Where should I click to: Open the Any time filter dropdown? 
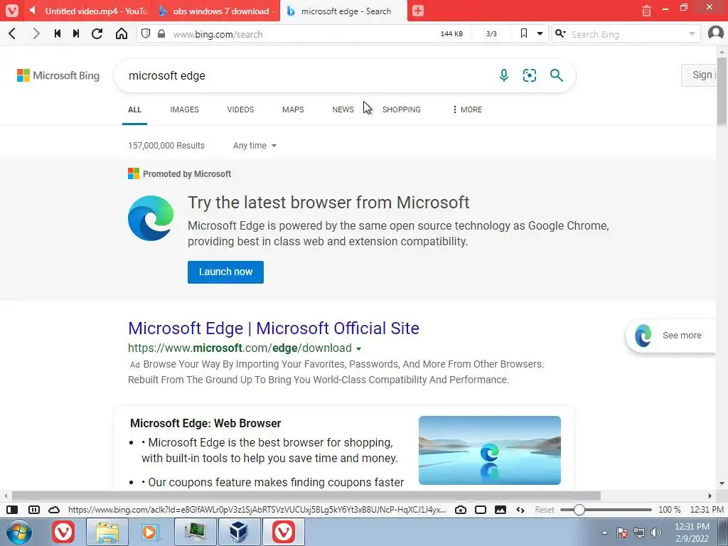[x=255, y=145]
